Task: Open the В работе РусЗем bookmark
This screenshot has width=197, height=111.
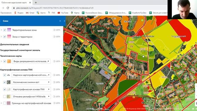Action: click(x=138, y=13)
